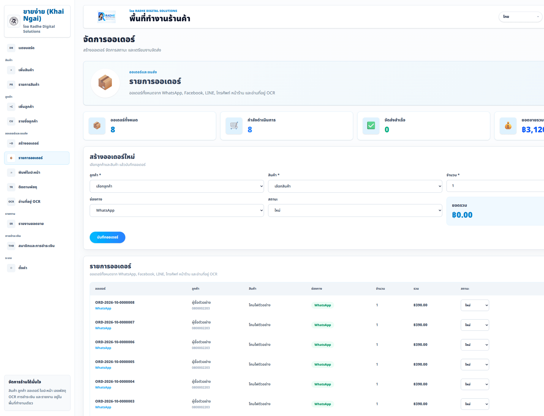
Task: Open รายชื่อลูกค้า customer list item
Action: click(x=37, y=121)
